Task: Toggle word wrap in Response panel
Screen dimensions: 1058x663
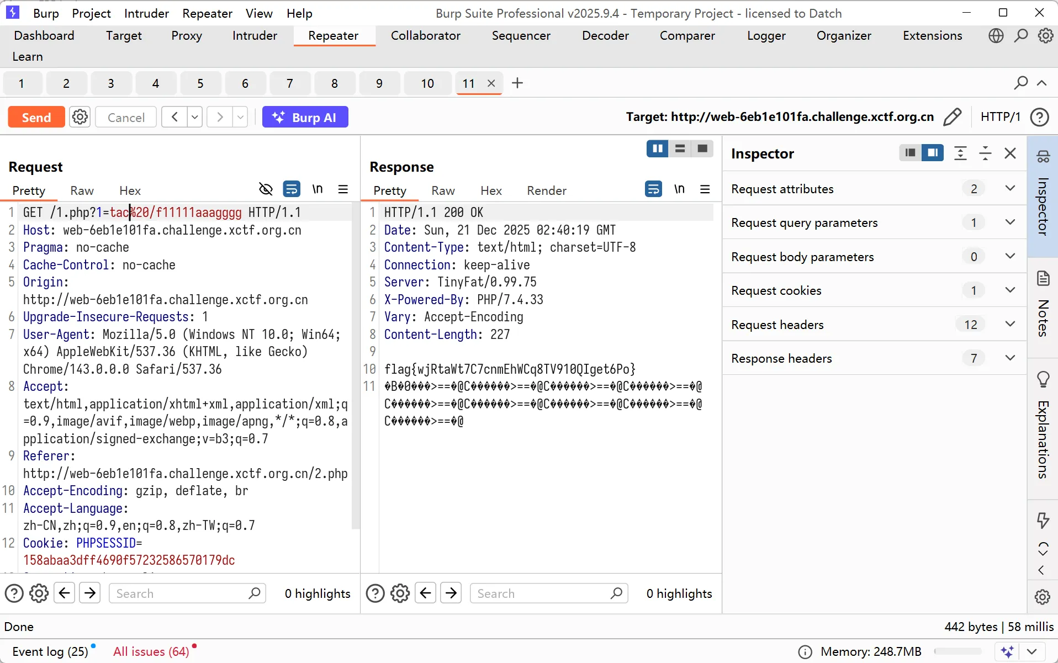Action: click(x=653, y=189)
